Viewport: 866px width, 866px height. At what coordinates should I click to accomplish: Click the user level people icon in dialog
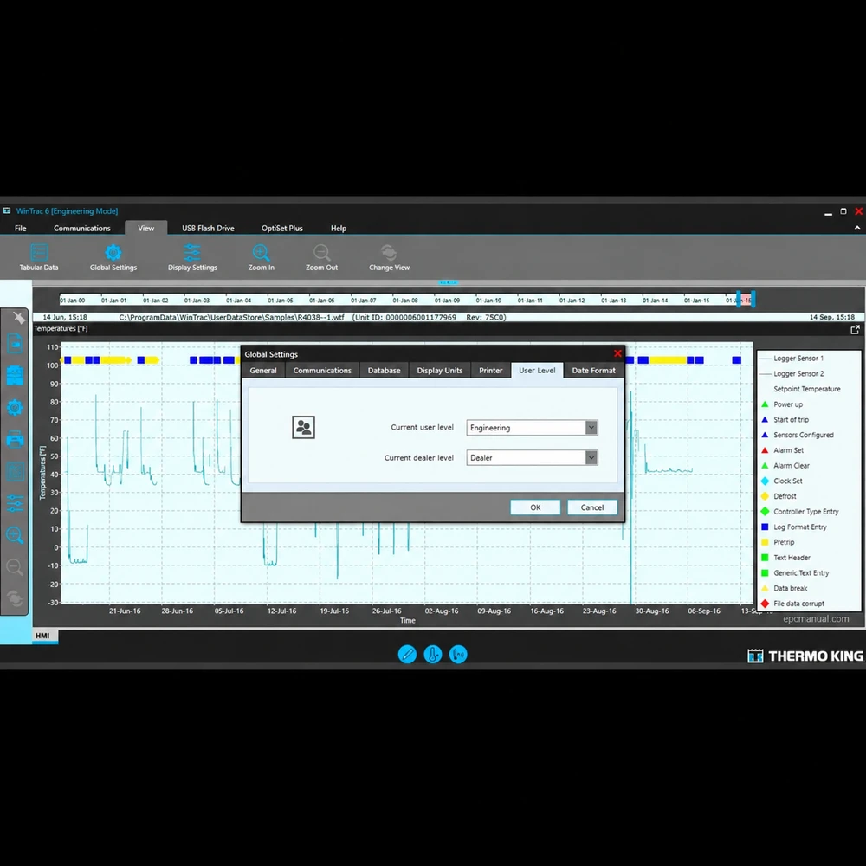point(303,428)
